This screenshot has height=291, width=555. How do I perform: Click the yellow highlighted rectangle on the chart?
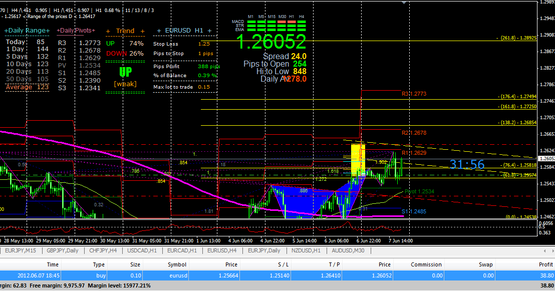coord(358,160)
